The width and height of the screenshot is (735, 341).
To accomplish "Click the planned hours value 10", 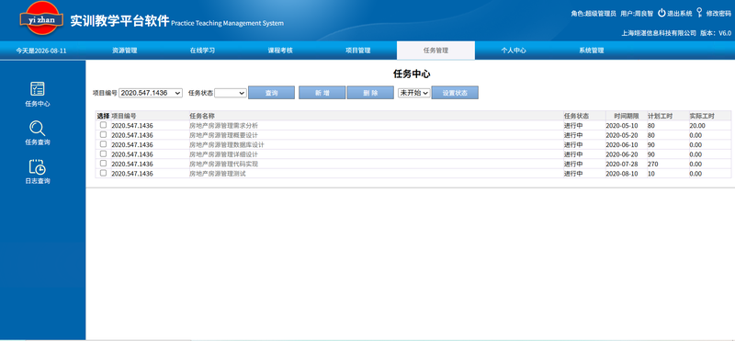I will point(651,174).
